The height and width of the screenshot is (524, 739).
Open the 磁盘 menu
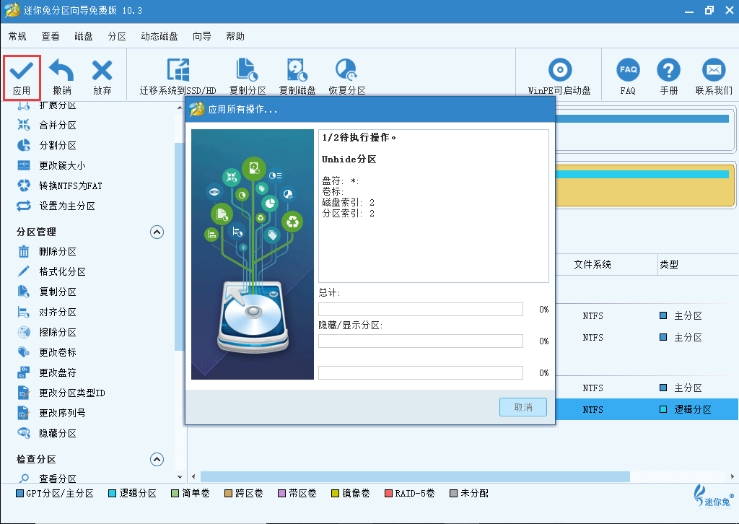coord(84,36)
